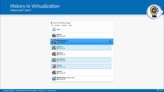Viewport: 164px width, 92px height.
Task: Click FreeNAS's Powered Off state icon
Action: (57, 67)
